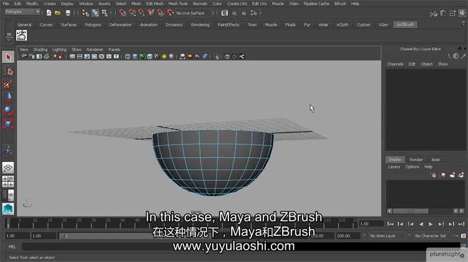Open the Options menu in Layer Editor

(412, 167)
